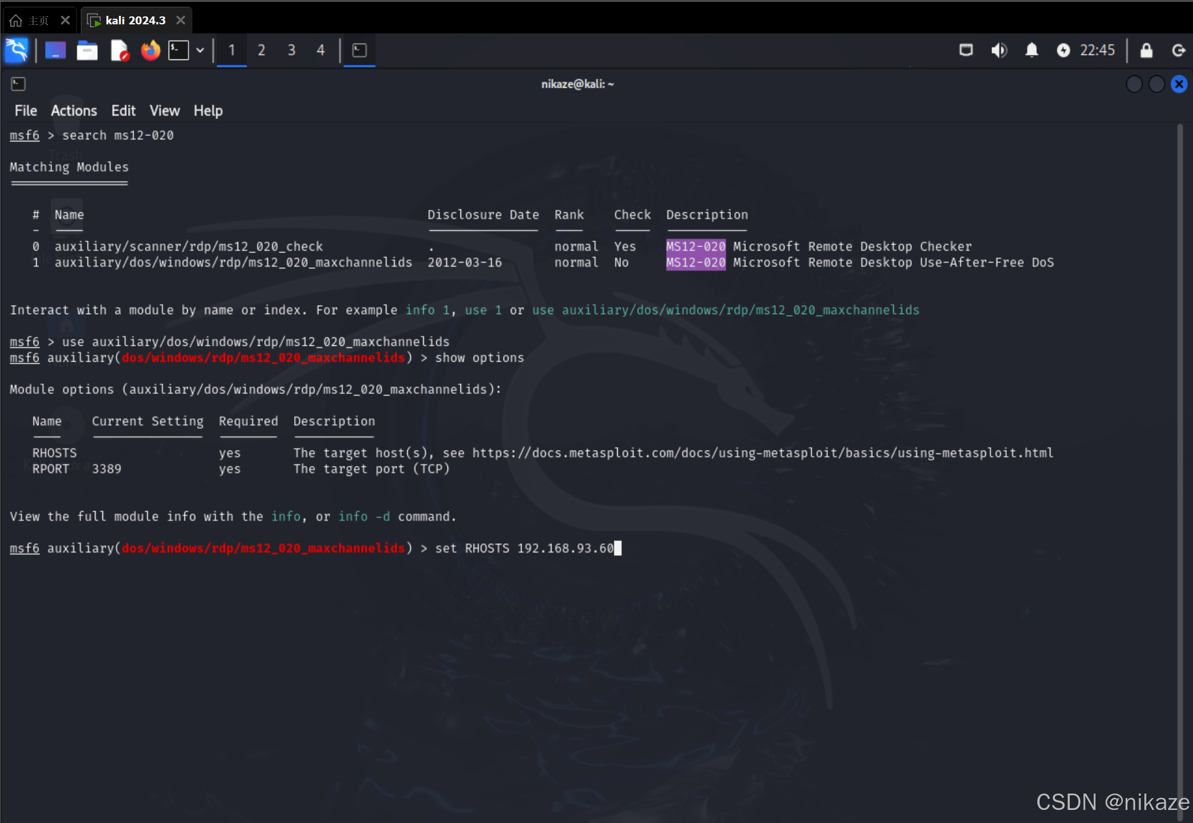Open the notifications bell icon
Screen dimensions: 1193x823
tap(1032, 50)
